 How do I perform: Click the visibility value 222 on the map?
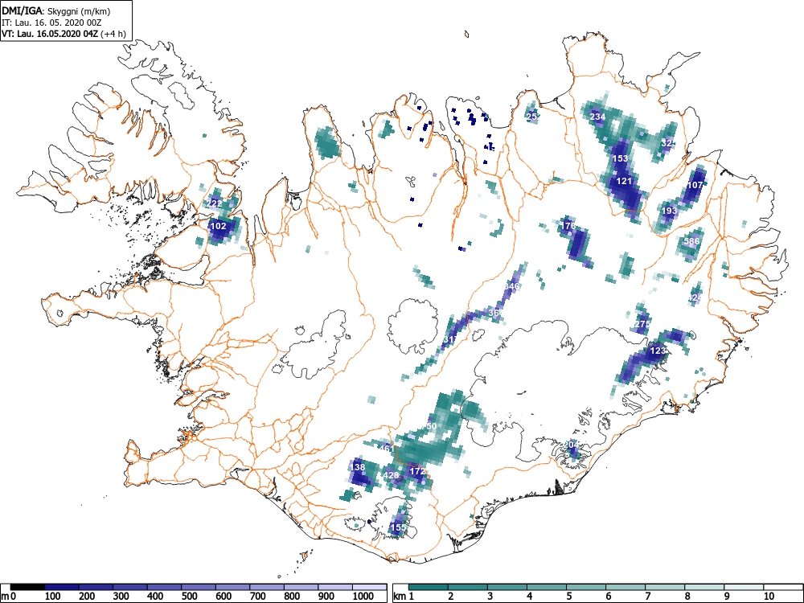coord(215,203)
